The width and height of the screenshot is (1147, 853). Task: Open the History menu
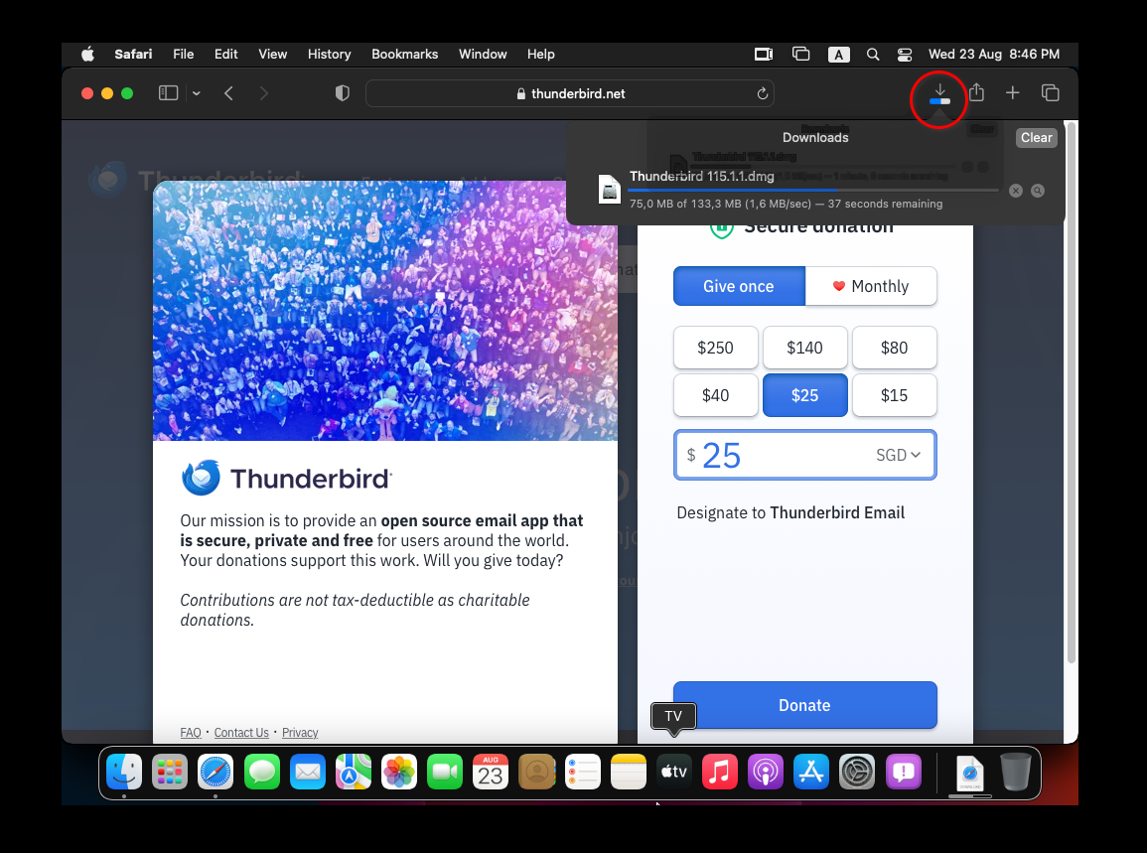(329, 55)
